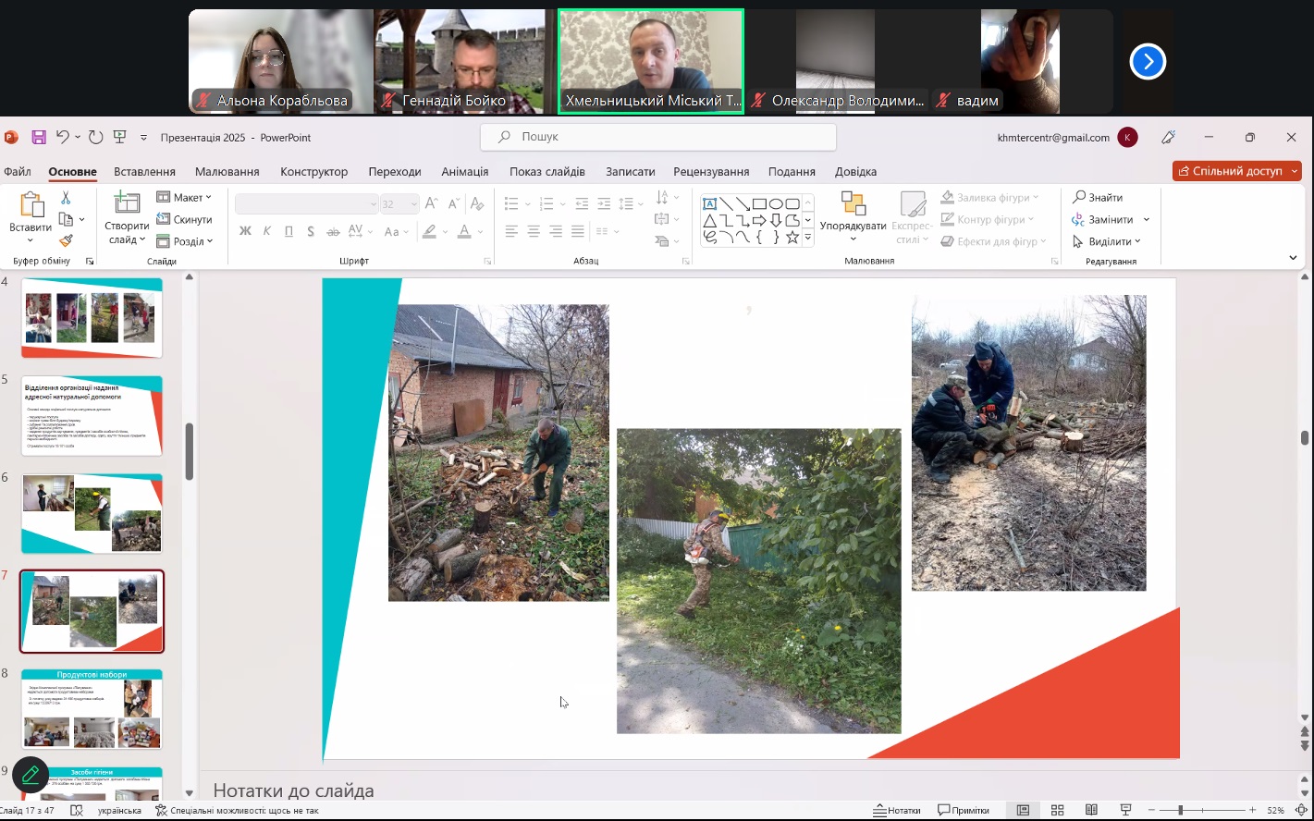Toggle the Нотатки notes pane
This screenshot has height=821, width=1314.
pyautogui.click(x=897, y=811)
